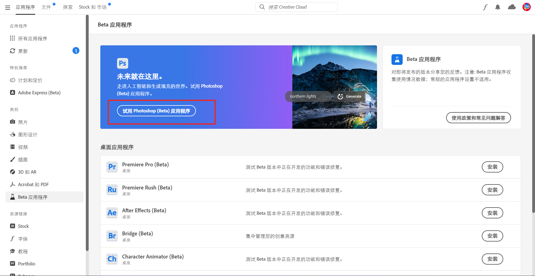535x276 pixels.
Task: Click the '桌面应用程序' section heading
Action: point(117,147)
